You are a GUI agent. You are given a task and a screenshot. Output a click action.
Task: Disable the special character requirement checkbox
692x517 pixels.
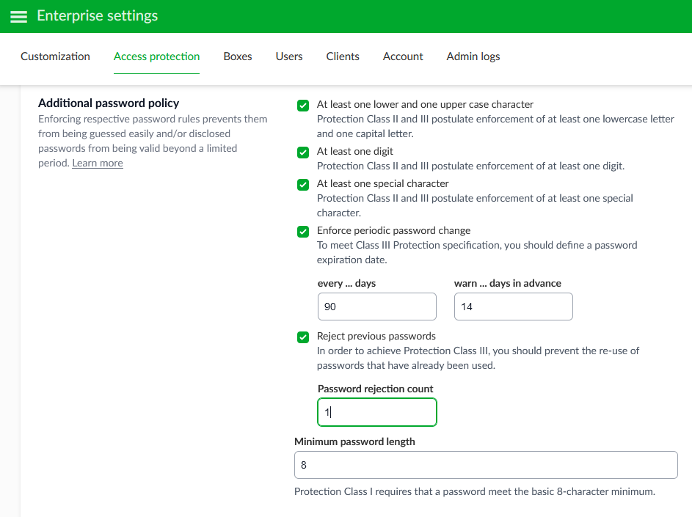pos(303,184)
